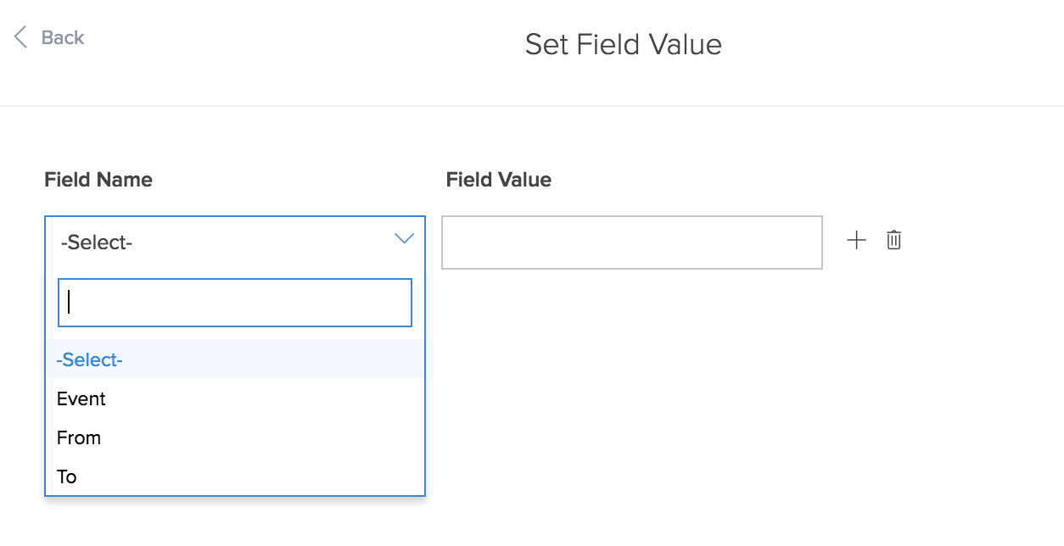This screenshot has width=1064, height=546.
Task: Click blank area of the Field Value box
Action: [632, 242]
